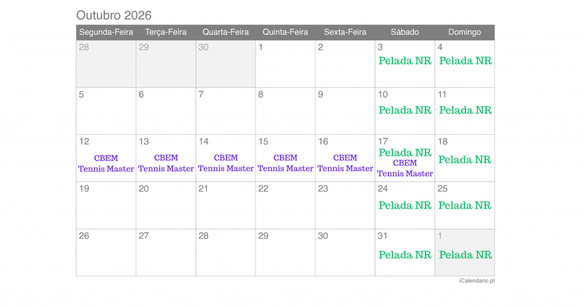Click Pelada NR on Saturday 17
This screenshot has height=307, width=584.
405,153
